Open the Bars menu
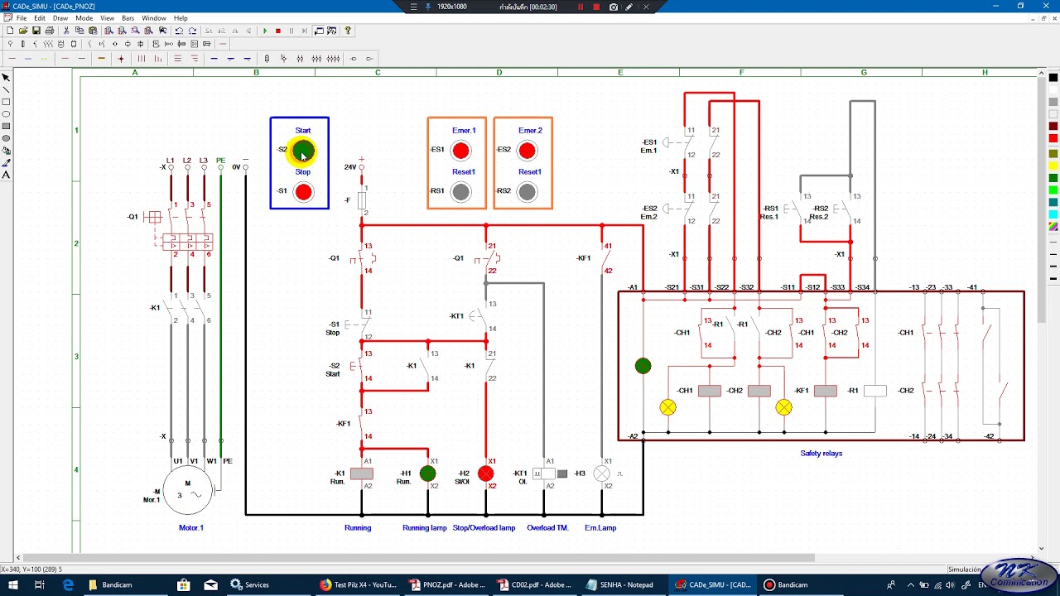Image resolution: width=1060 pixels, height=596 pixels. tap(128, 17)
